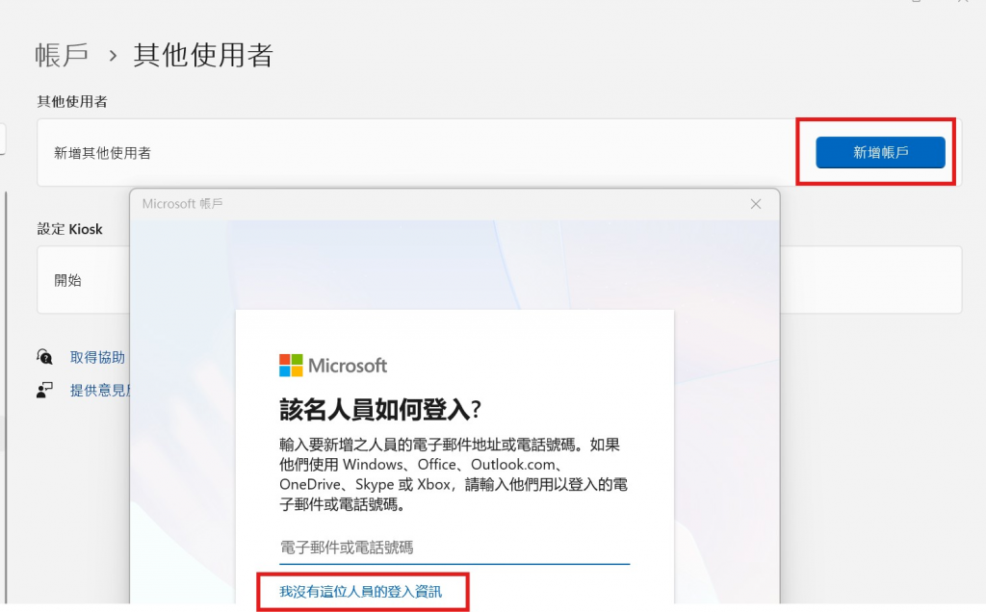Open the 我沒有這位人員的登入資訊 link
Screen dimensions: 986x612
click(x=360, y=591)
